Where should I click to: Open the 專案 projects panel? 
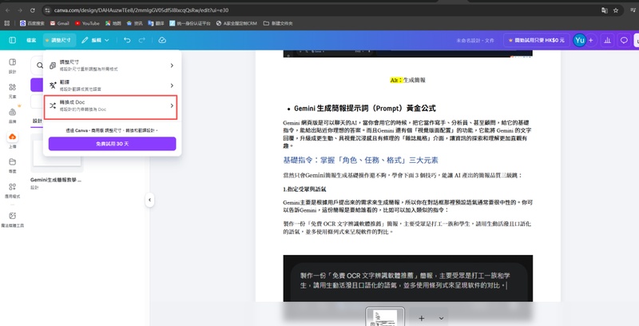click(x=12, y=165)
